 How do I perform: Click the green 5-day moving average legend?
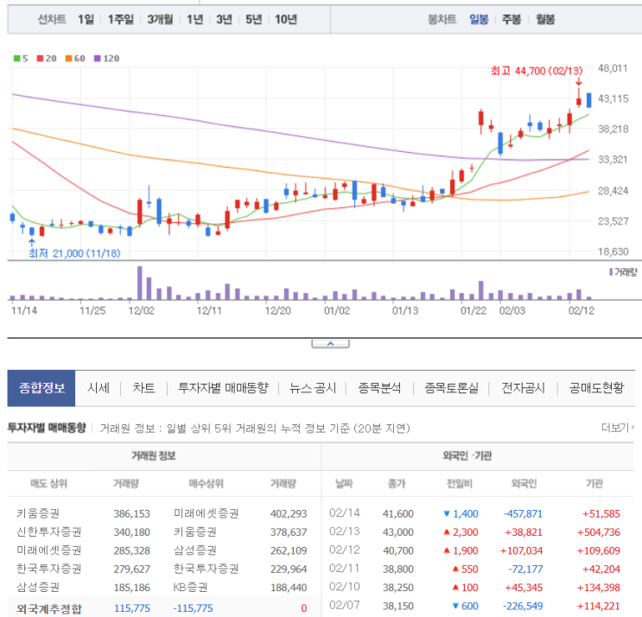21,59
